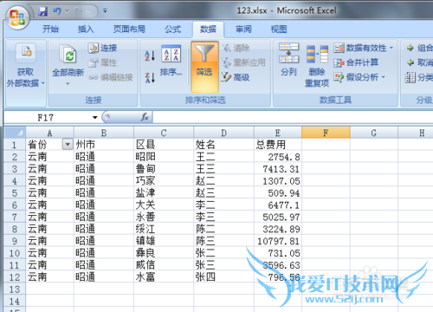Select column B header
The width and height of the screenshot is (433, 312).
(104, 133)
